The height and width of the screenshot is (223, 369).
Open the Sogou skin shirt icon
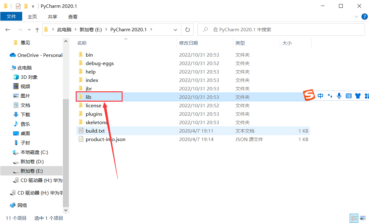tap(358, 96)
